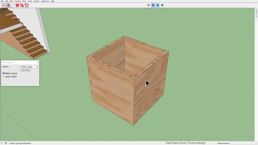Close the options dialog panel
The height and width of the screenshot is (145, 258).
coord(37,62)
